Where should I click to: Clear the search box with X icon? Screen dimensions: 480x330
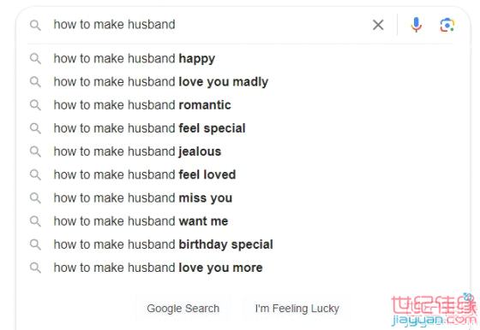point(378,25)
